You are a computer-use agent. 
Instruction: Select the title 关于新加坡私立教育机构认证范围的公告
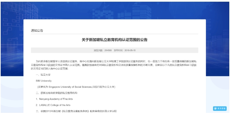[x=114, y=40]
